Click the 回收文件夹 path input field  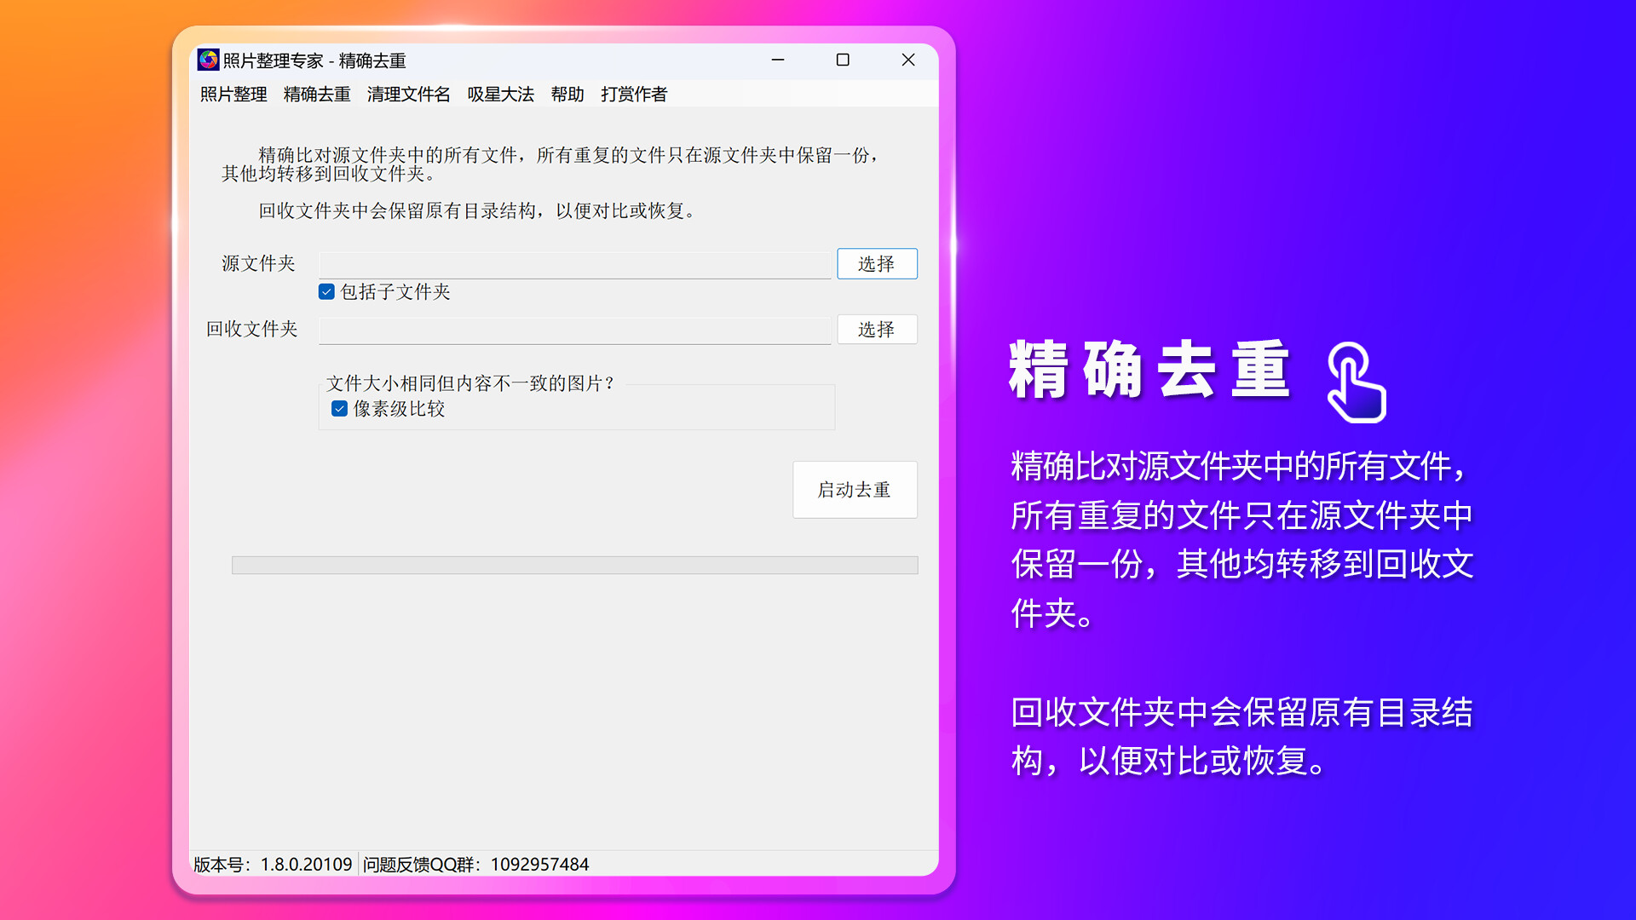(x=574, y=331)
